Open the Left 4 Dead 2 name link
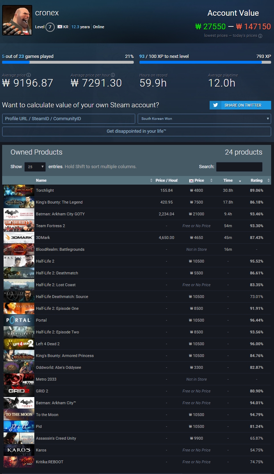Viewport: 274px width, 474px height. click(48, 344)
